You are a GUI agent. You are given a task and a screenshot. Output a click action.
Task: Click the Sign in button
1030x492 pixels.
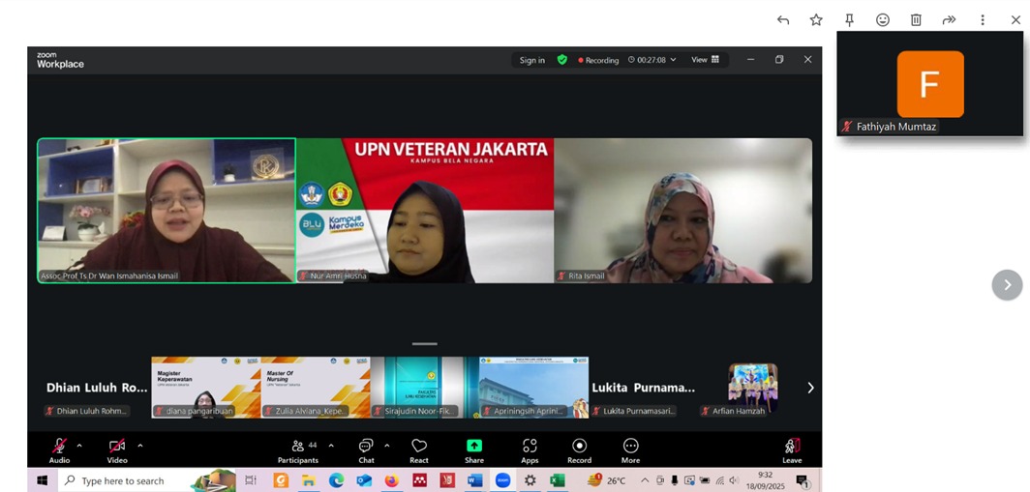point(531,60)
